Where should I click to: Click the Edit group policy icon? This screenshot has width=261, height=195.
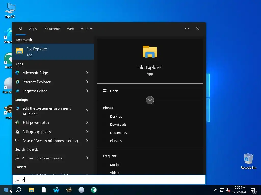click(17, 132)
